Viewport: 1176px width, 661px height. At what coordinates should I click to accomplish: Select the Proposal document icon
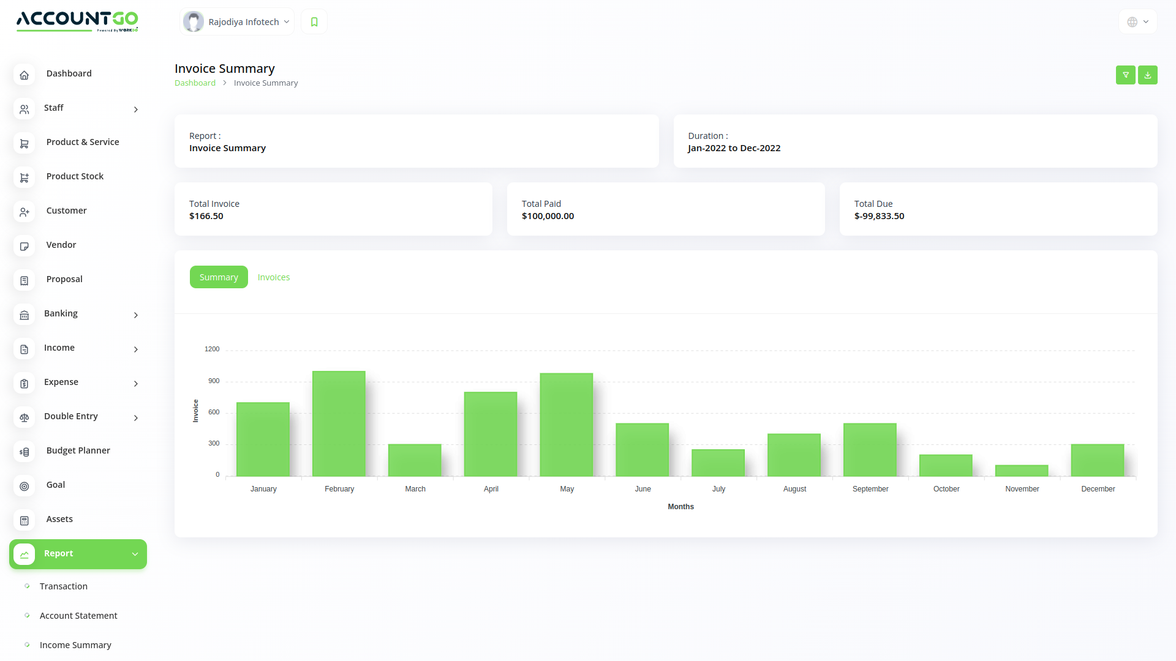(x=24, y=280)
